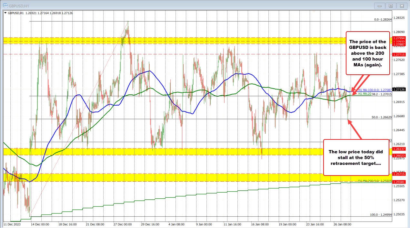Viewport: 410px width, 228px height.
Task: Select the 100.0 - 1.24994 Fibonacci label
Action: [x=381, y=214]
